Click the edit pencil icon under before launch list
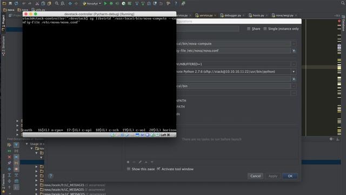Image resolution: width=346 pixels, height=195 pixels. 140,162
